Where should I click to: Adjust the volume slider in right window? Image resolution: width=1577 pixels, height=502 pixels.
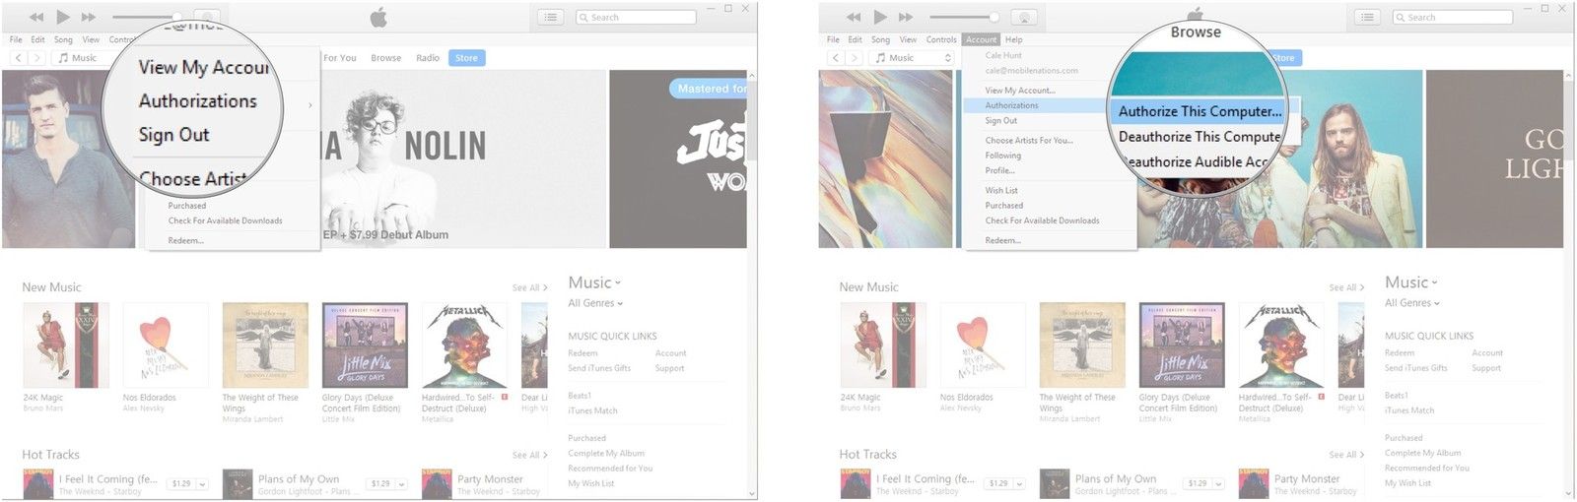[x=994, y=17]
